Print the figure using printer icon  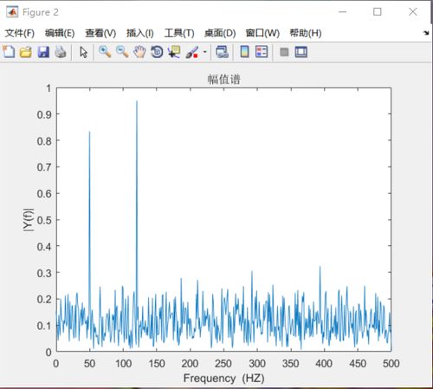(61, 52)
